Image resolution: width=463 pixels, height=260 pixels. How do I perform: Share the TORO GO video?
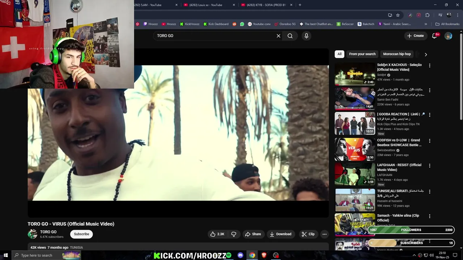point(253,234)
